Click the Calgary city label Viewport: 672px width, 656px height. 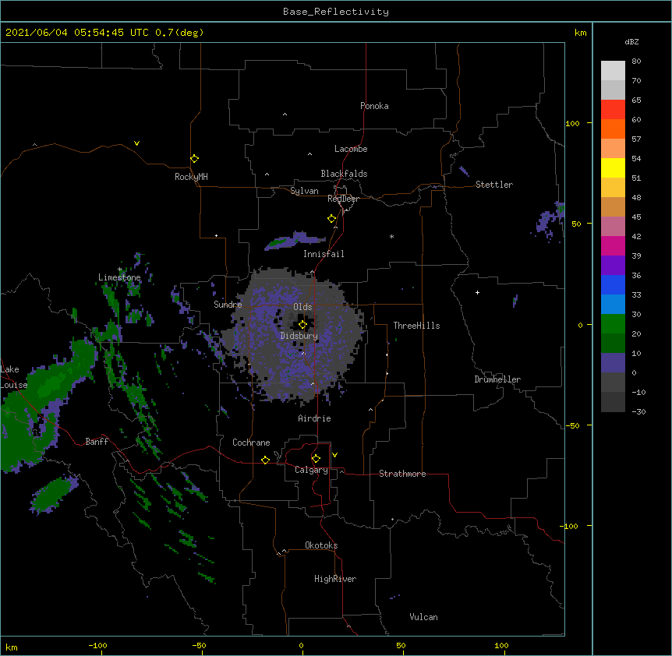[311, 470]
